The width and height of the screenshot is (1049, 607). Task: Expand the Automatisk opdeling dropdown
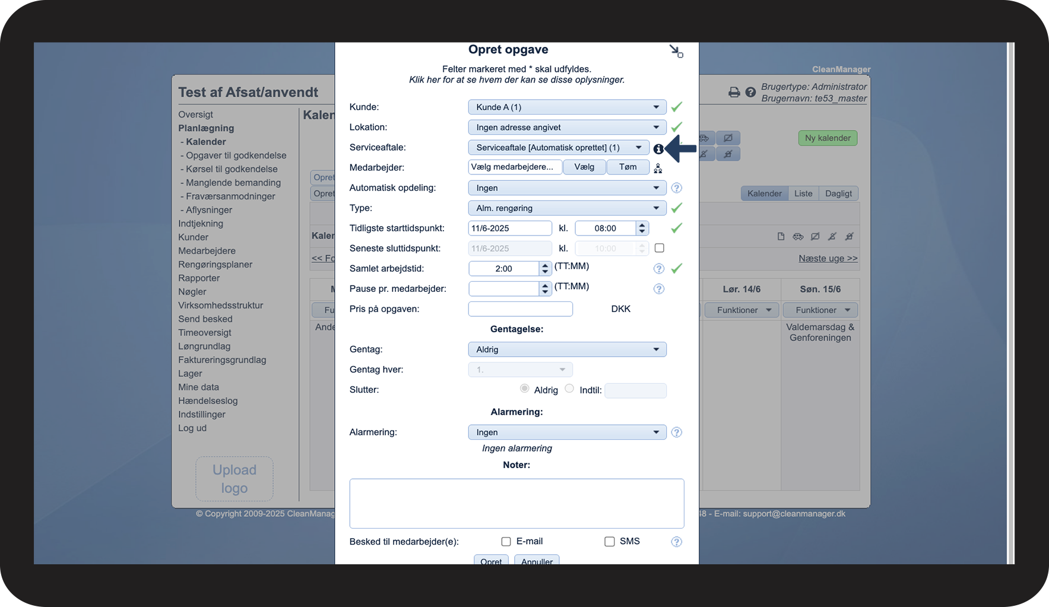click(567, 188)
